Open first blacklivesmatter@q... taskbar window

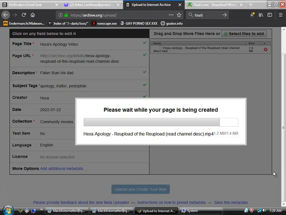pyautogui.click(x=67, y=211)
